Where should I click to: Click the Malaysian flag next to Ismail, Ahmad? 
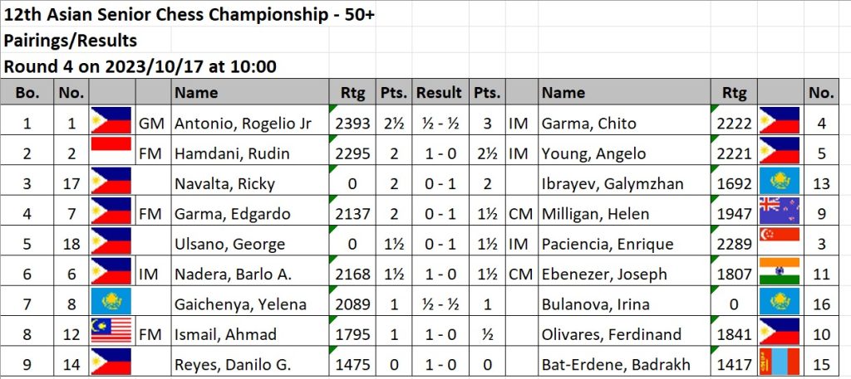tap(111, 333)
